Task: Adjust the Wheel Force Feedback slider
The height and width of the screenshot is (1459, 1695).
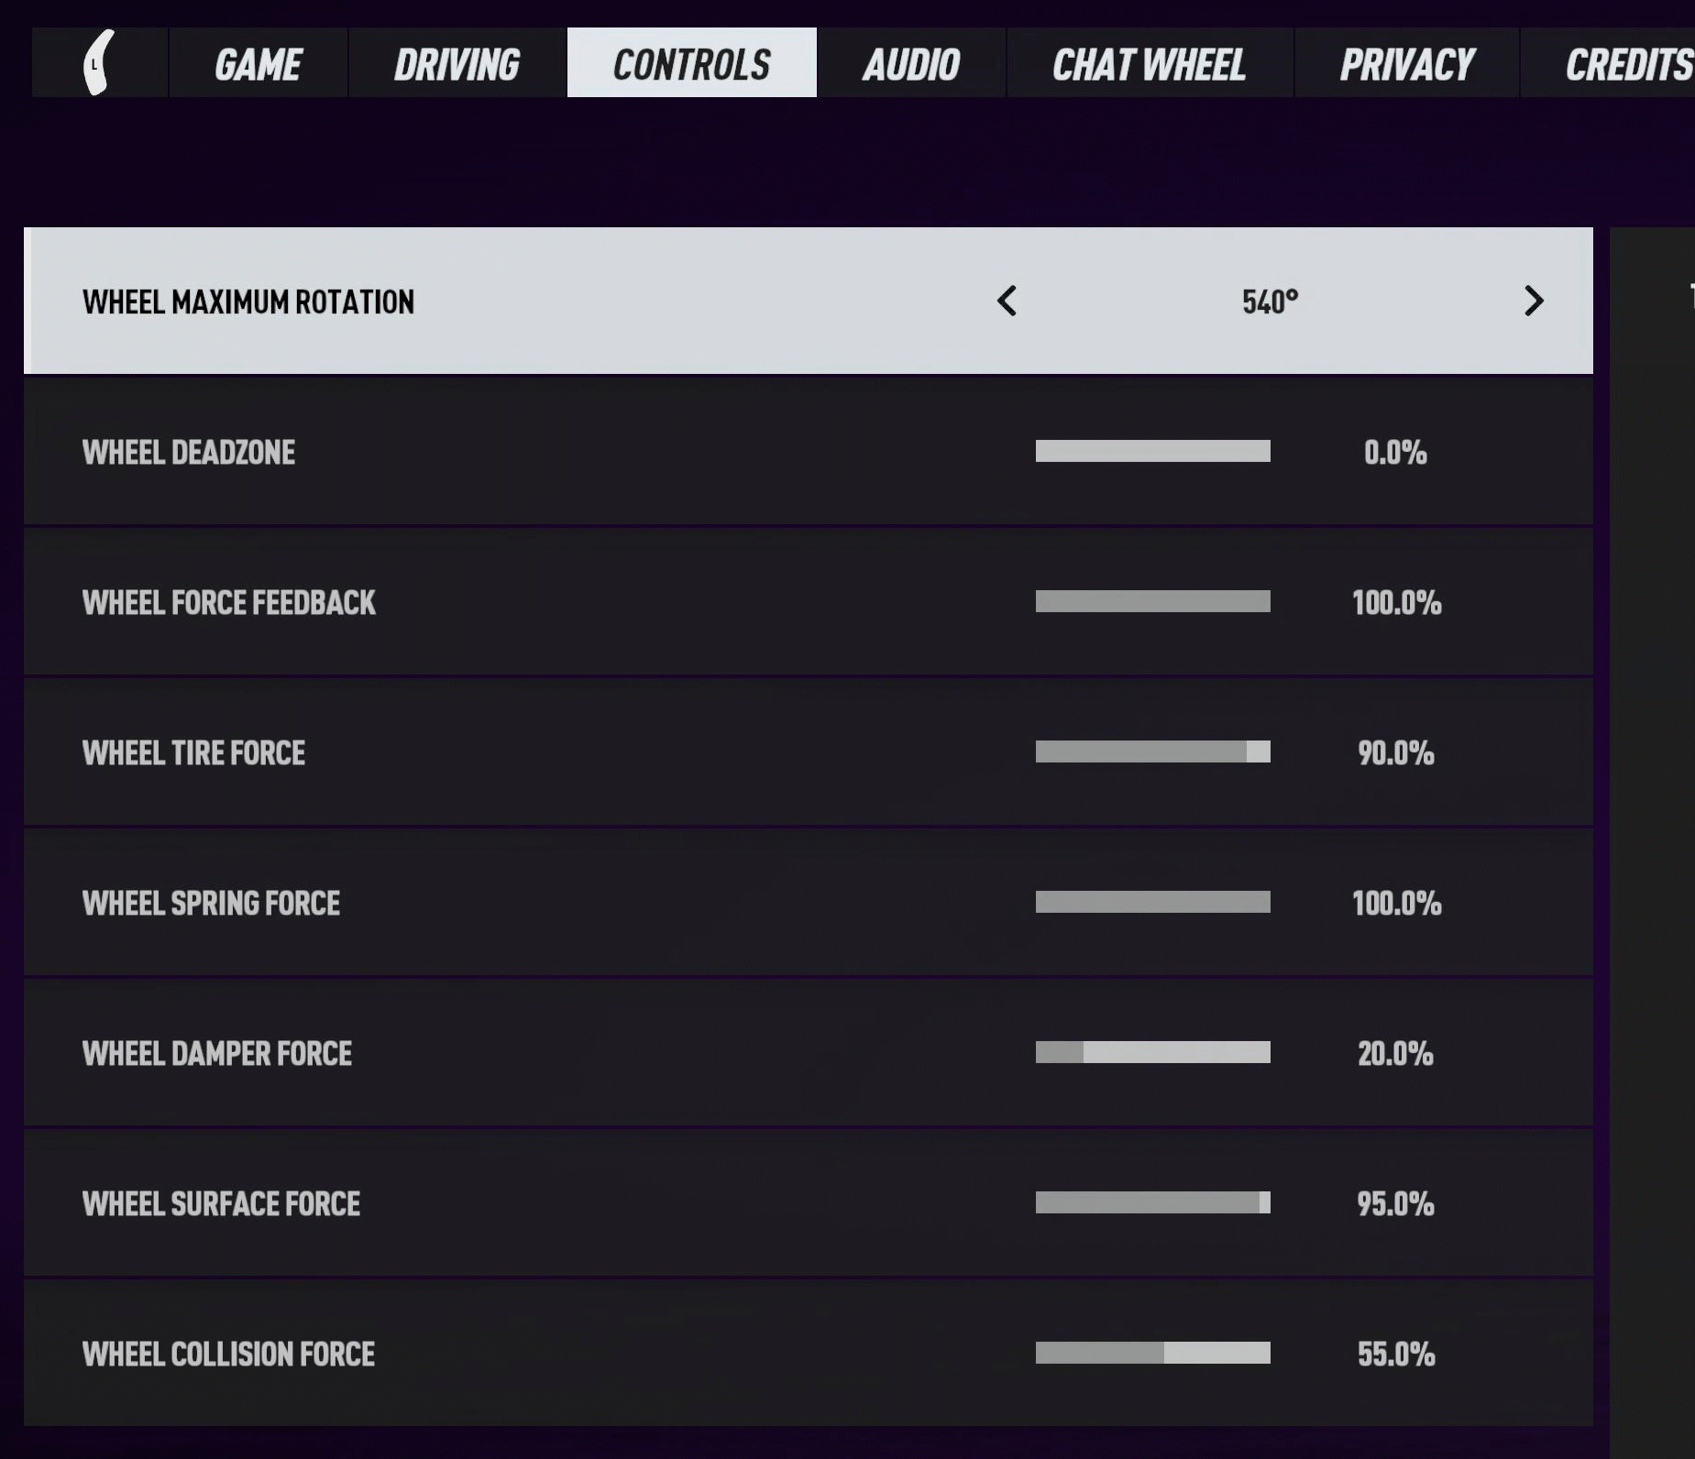Action: click(1153, 601)
